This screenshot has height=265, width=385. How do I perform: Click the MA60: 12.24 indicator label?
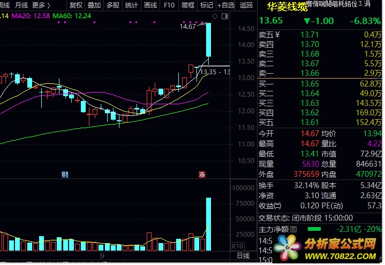click(72, 16)
